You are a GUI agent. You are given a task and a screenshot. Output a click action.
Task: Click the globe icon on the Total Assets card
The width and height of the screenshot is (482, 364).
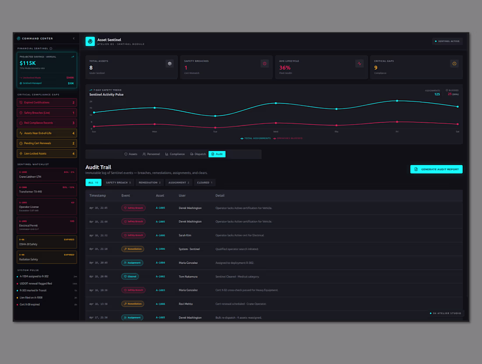click(x=169, y=63)
